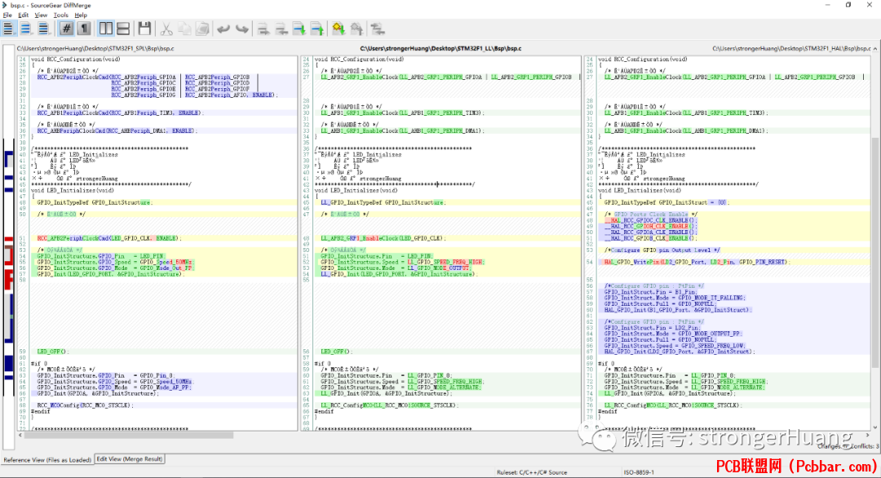Click HAL_GPIO_WritePin line in right pane

click(x=697, y=262)
